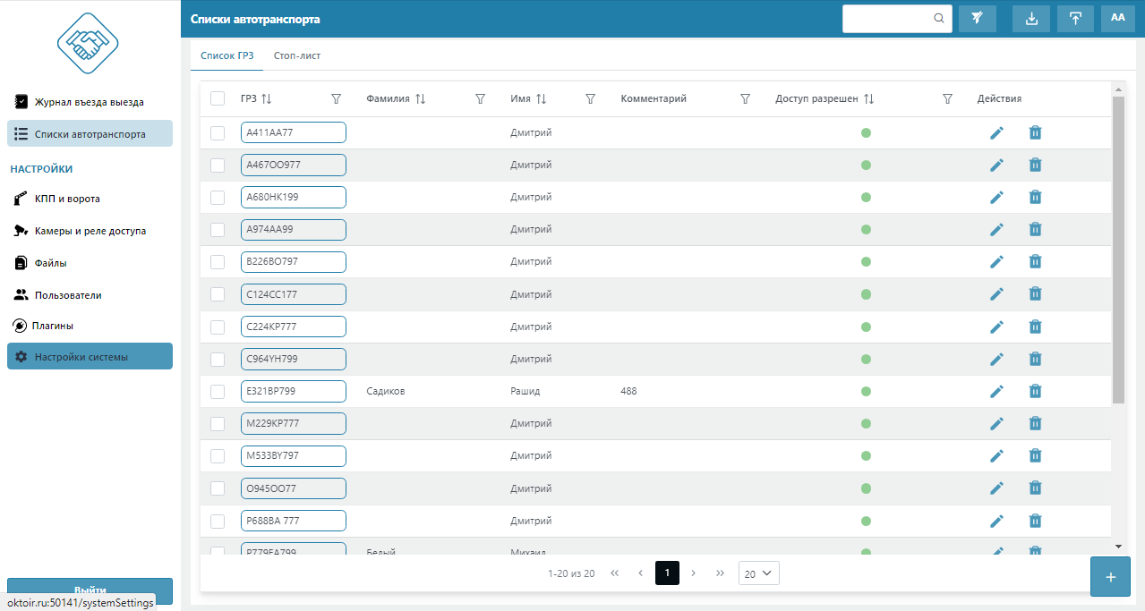Click the clear filters icon in header
Image resolution: width=1145 pixels, height=611 pixels.
(x=977, y=18)
